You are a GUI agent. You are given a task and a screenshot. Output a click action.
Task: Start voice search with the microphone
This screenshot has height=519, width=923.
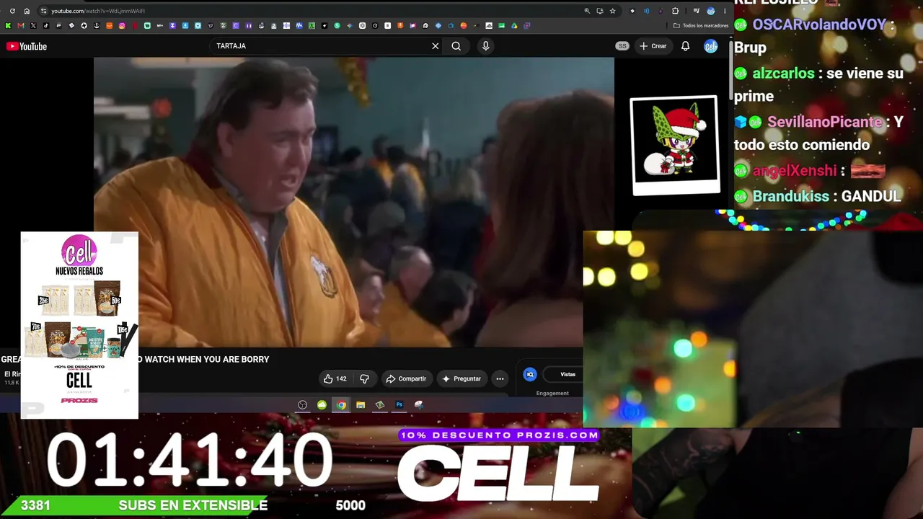coord(485,46)
